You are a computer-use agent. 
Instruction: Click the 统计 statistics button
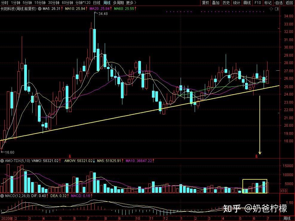point(236,3)
